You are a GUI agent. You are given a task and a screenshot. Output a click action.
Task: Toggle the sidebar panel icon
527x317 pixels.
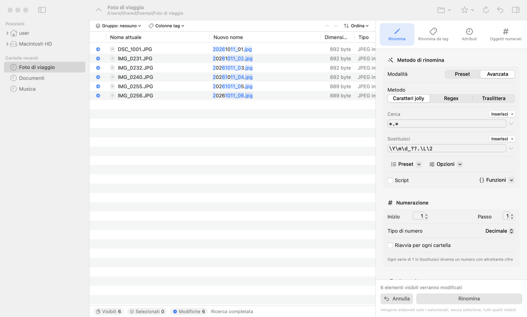click(x=42, y=10)
